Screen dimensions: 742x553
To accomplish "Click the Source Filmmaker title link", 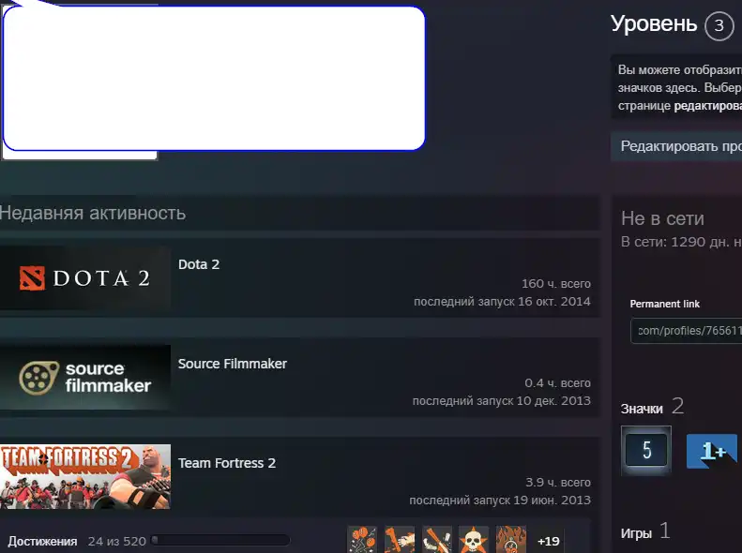I will (233, 364).
